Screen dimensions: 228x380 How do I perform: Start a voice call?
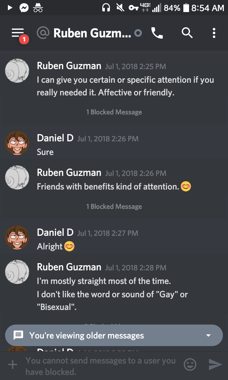157,33
